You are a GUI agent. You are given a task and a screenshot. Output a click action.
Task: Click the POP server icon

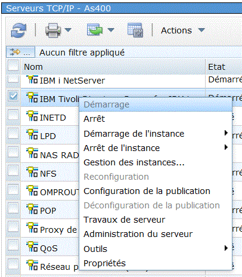(32, 209)
